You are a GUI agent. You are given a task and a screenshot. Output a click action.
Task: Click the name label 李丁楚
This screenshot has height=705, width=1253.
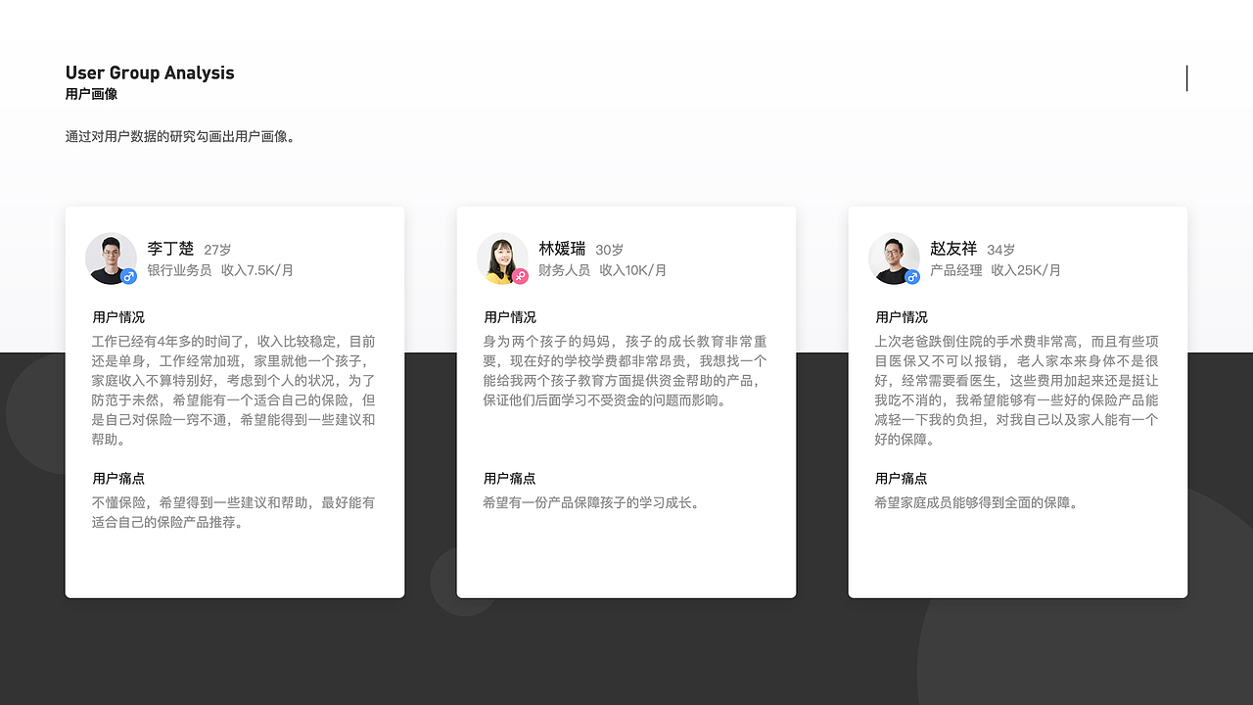coord(170,249)
